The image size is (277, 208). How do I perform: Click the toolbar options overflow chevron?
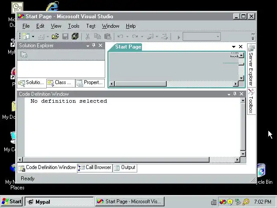[253, 36]
